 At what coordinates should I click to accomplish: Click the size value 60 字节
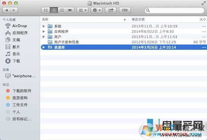tap(200, 42)
